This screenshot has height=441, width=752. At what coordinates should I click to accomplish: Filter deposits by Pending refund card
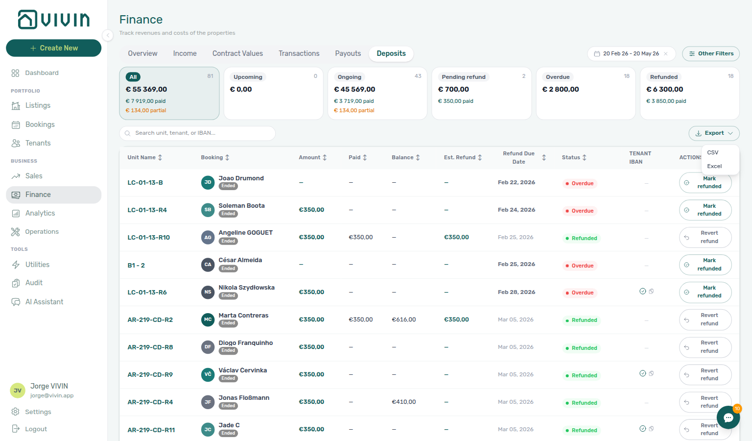point(482,93)
